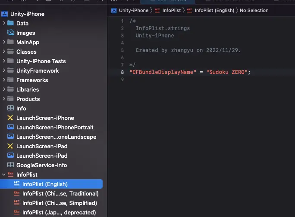Open InfoPlist (Chinese, Simplified) file
This screenshot has width=295, height=217.
point(60,203)
